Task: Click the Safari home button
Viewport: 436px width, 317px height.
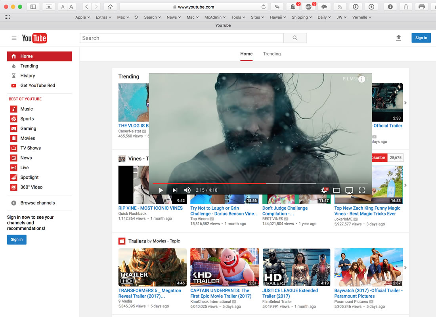Action: coord(110,7)
